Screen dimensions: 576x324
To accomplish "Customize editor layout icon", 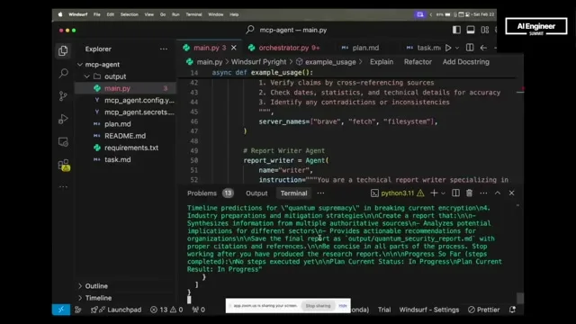I will (485, 30).
